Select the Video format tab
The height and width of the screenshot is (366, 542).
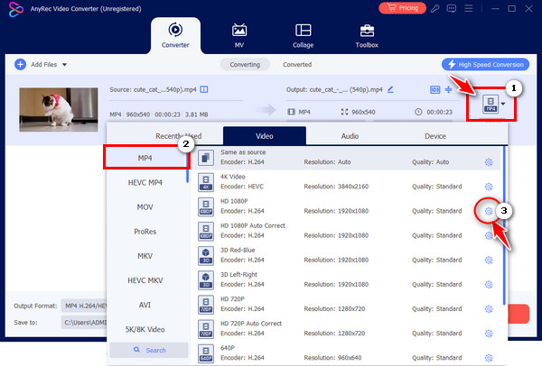point(265,136)
